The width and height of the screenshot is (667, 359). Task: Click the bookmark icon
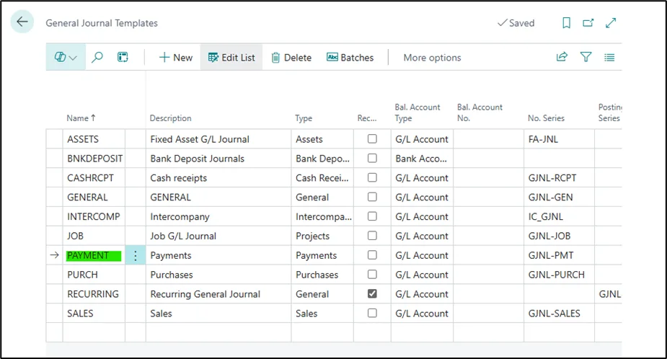click(x=566, y=22)
